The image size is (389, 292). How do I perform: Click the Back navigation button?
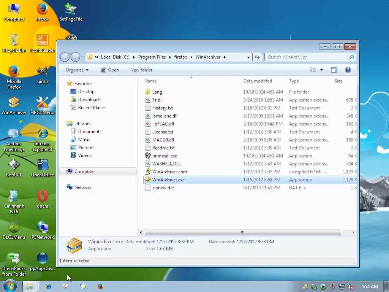point(65,57)
